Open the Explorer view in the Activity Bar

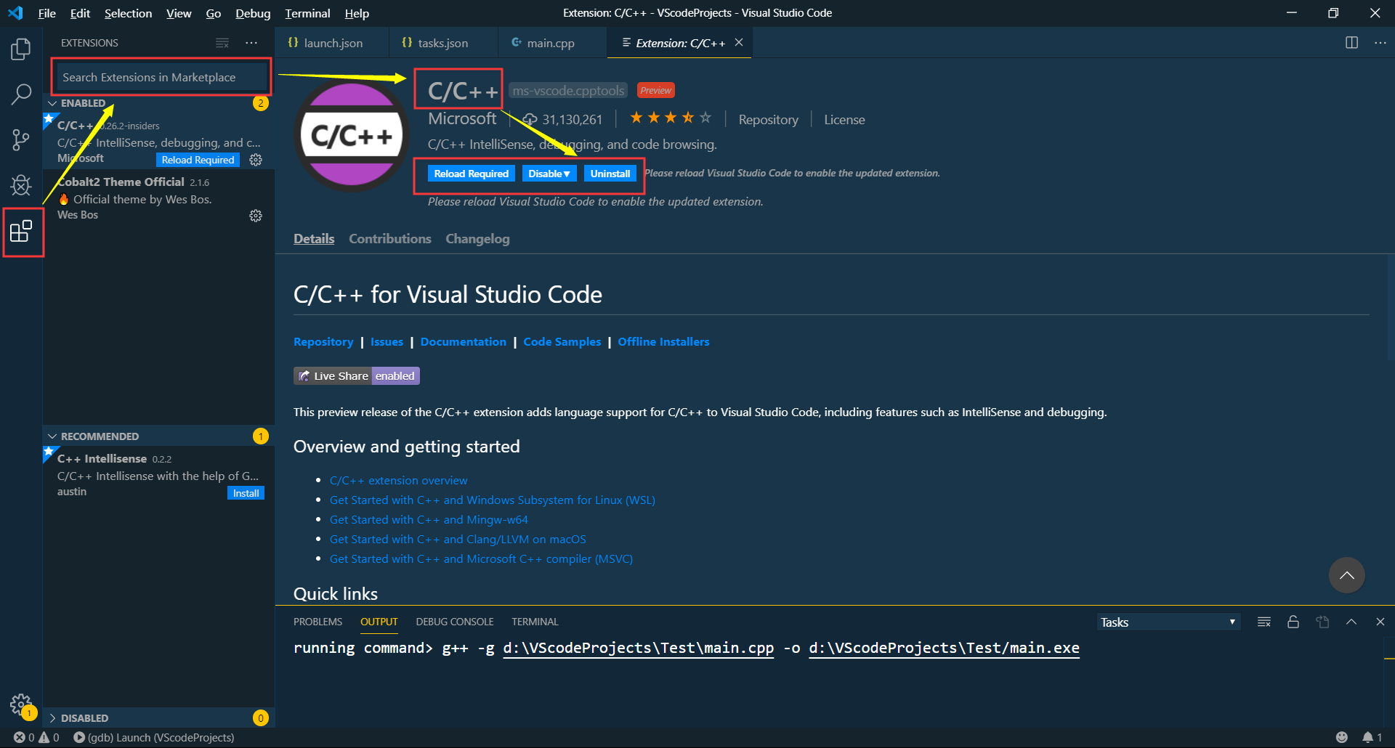[x=21, y=49]
